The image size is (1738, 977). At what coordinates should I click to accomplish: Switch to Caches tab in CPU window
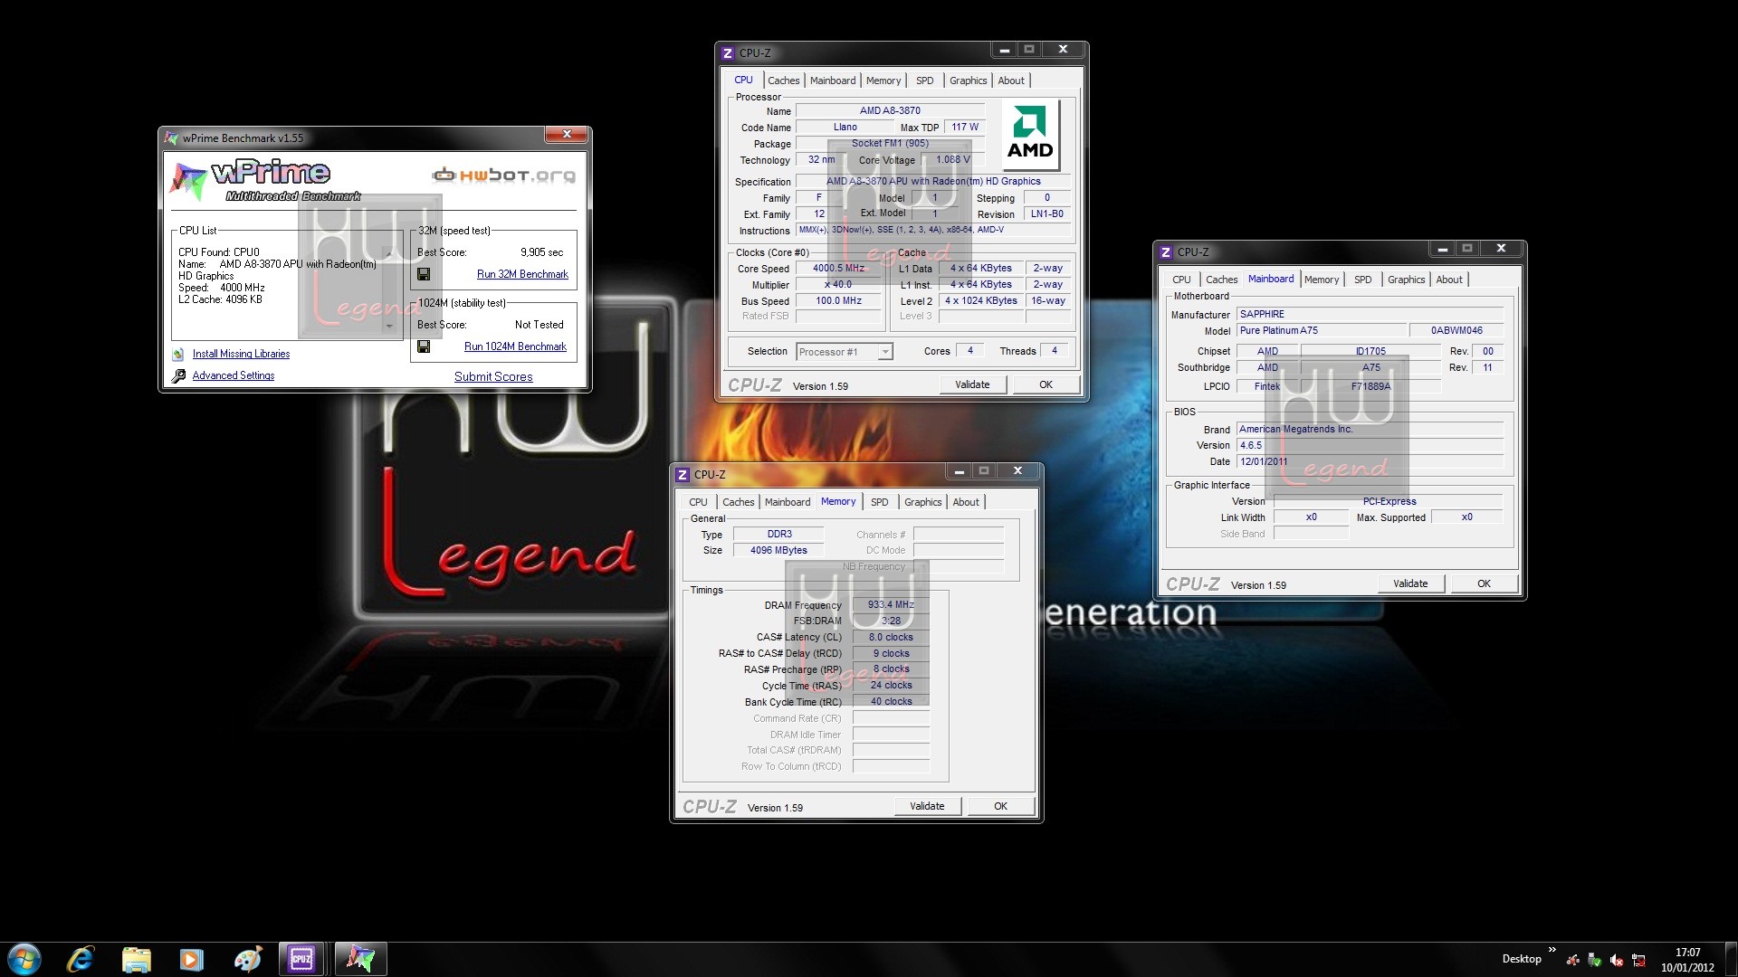784,81
